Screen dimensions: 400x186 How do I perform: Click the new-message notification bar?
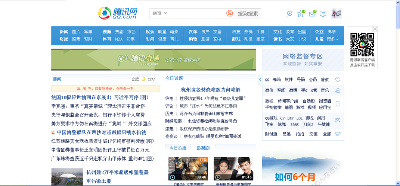pos(105,89)
